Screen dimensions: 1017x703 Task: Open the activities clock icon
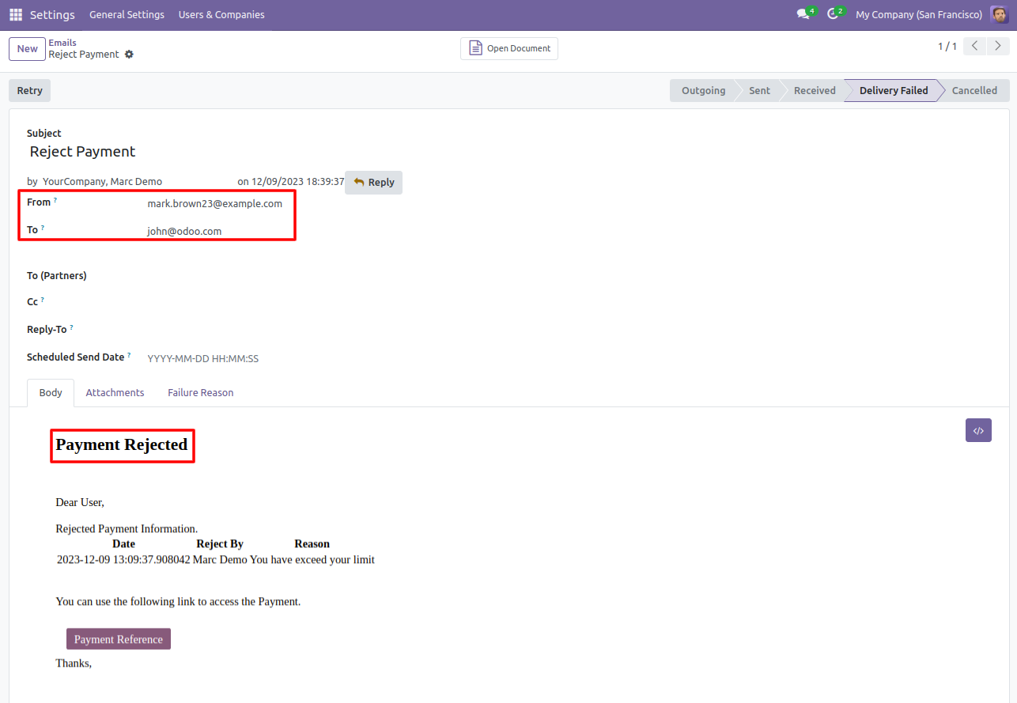point(833,14)
